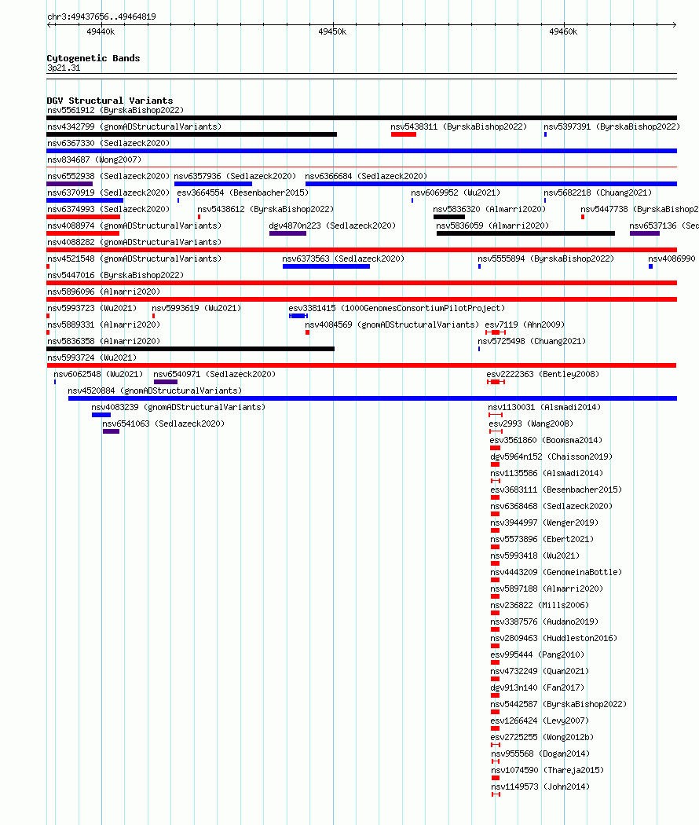Open nsv4342799 gnomADStructuralVariants entry

click(134, 126)
